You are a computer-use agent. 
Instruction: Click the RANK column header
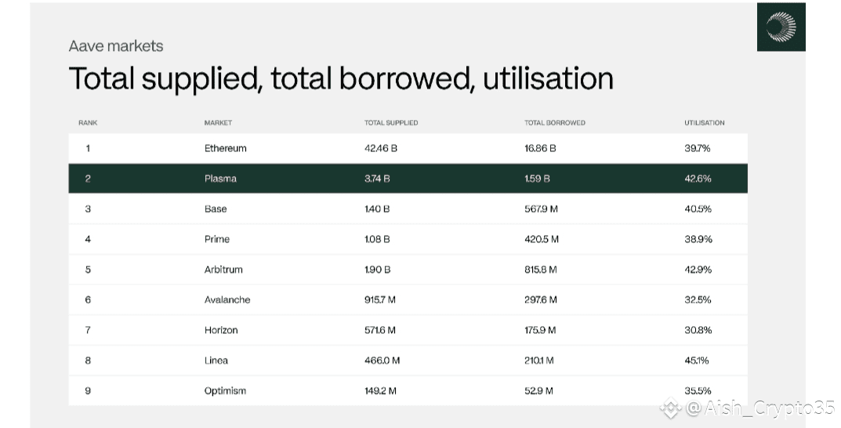pos(88,123)
